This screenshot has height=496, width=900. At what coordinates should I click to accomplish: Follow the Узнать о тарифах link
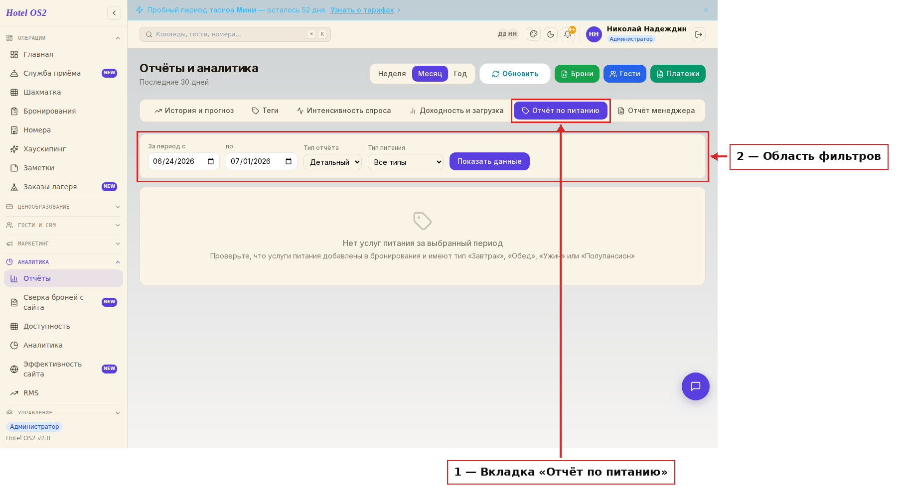(x=362, y=10)
